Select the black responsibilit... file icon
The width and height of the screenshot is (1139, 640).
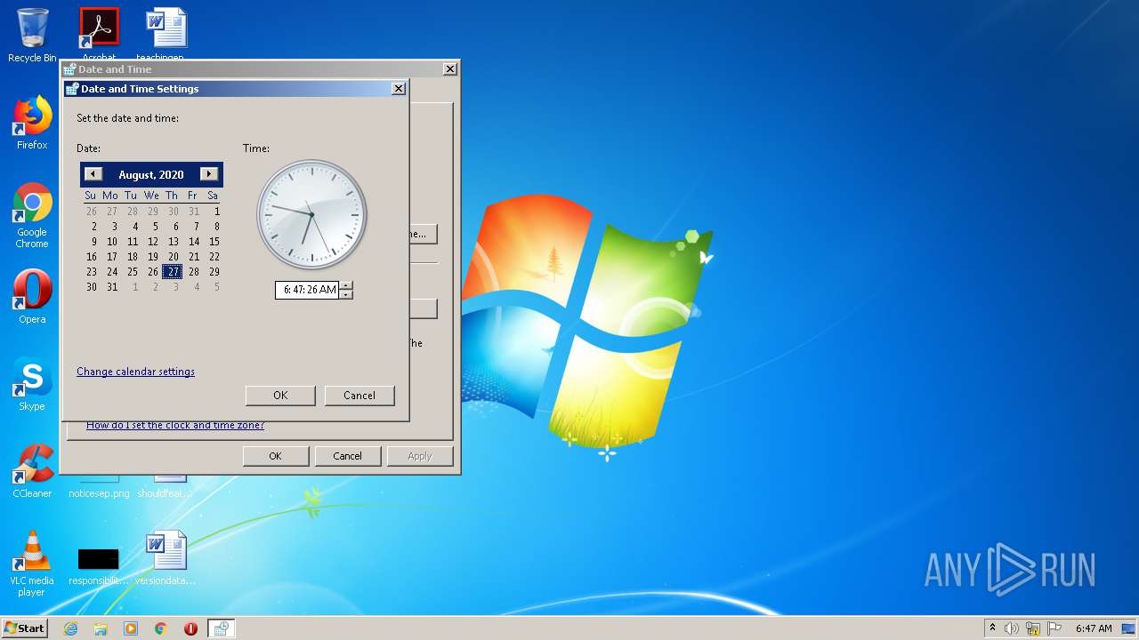(98, 559)
